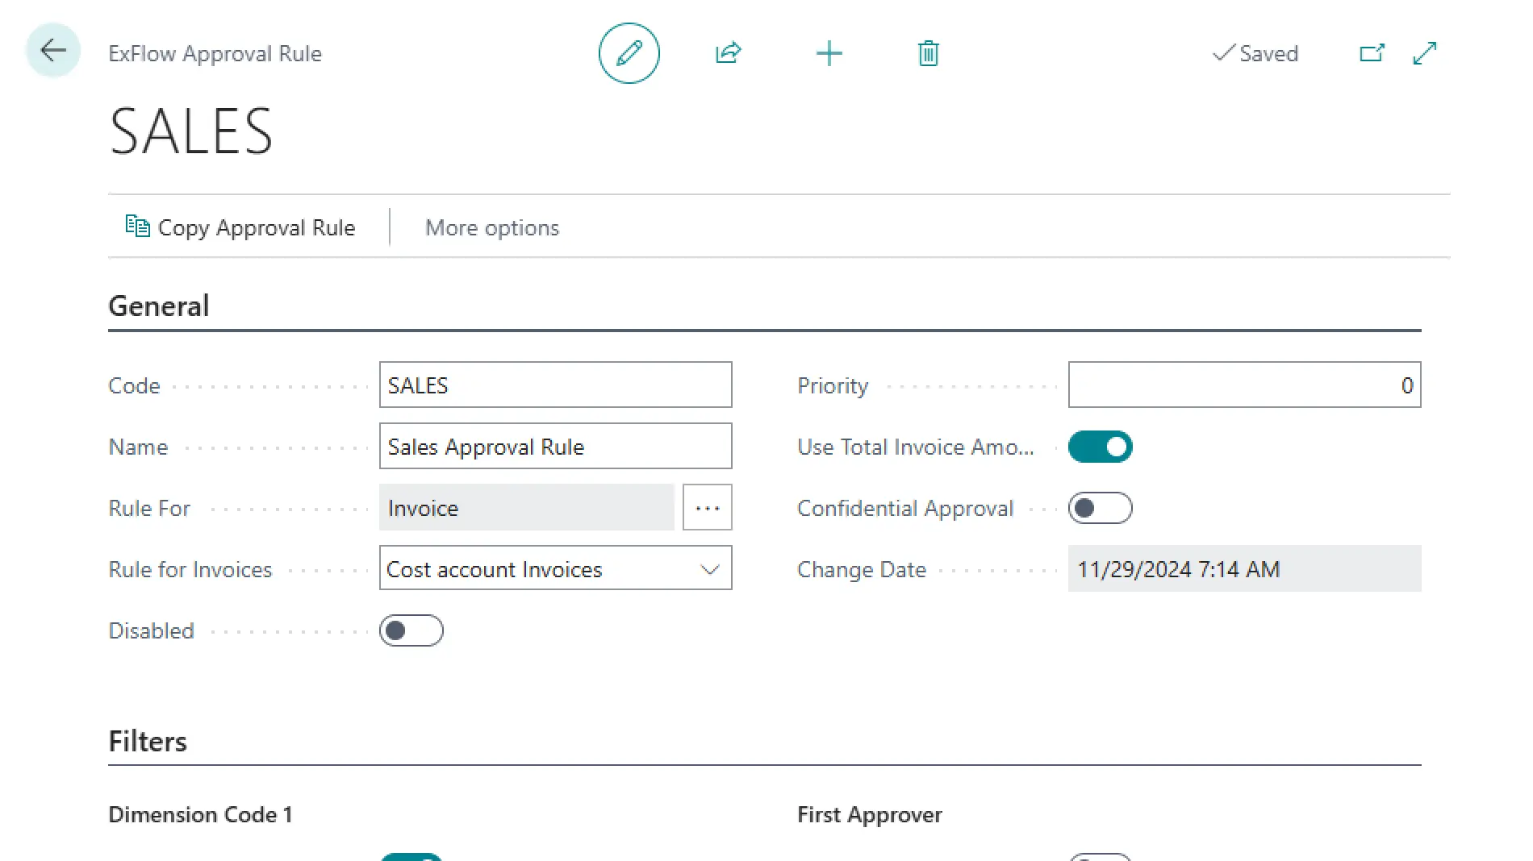The image size is (1533, 861).
Task: Click the Rule For Invoice field
Action: 527,508
